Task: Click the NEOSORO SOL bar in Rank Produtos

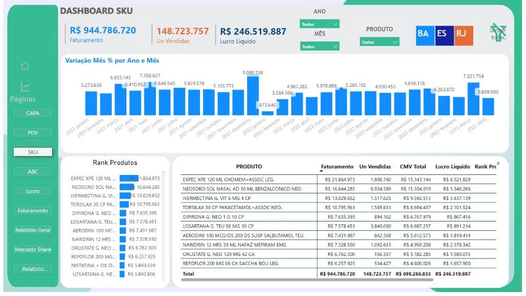Action: click(x=127, y=187)
